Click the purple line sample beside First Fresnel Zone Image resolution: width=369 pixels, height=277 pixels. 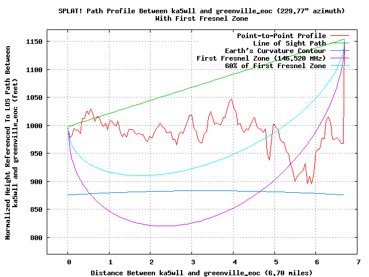340,58
